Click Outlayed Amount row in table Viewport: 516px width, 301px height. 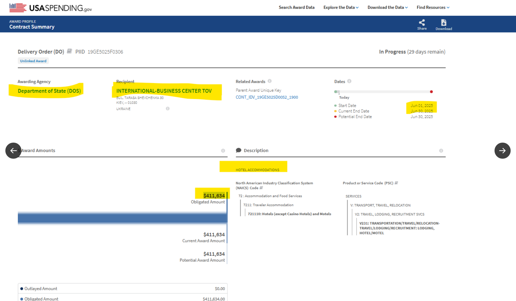(x=123, y=288)
